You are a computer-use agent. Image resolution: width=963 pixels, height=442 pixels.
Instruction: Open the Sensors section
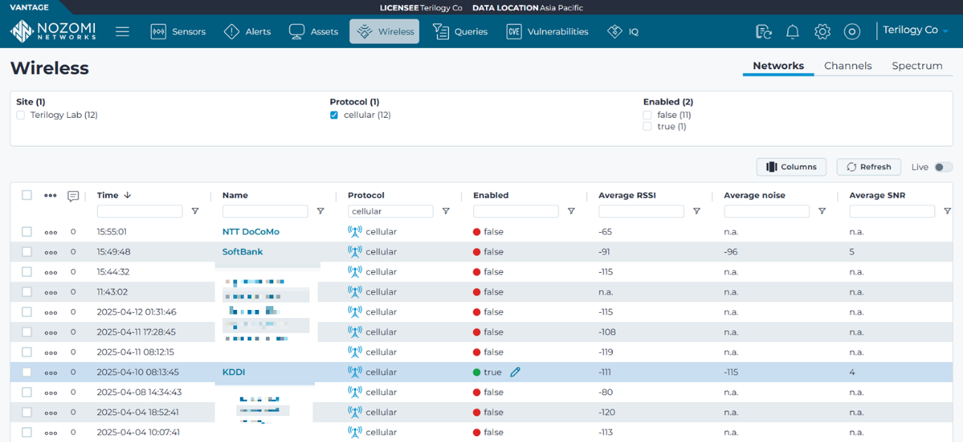pos(178,32)
